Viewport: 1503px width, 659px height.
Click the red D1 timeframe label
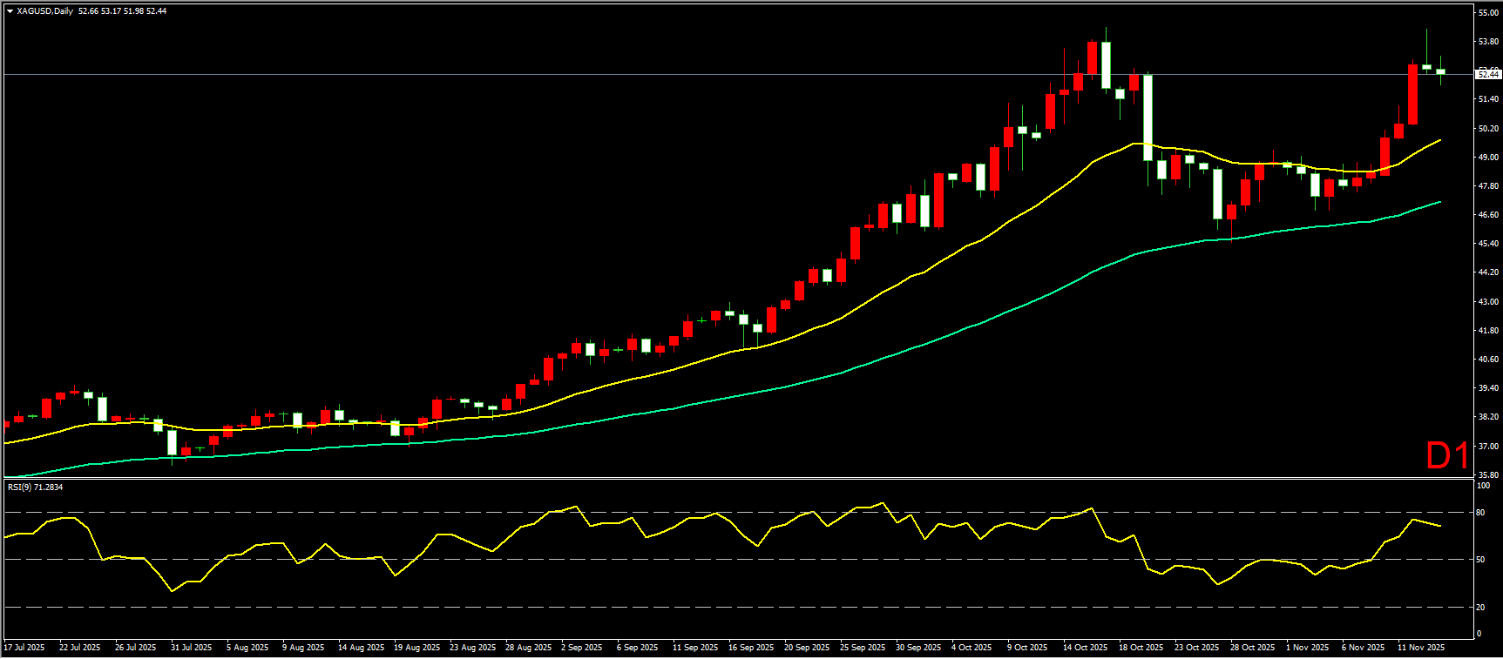(x=1446, y=455)
